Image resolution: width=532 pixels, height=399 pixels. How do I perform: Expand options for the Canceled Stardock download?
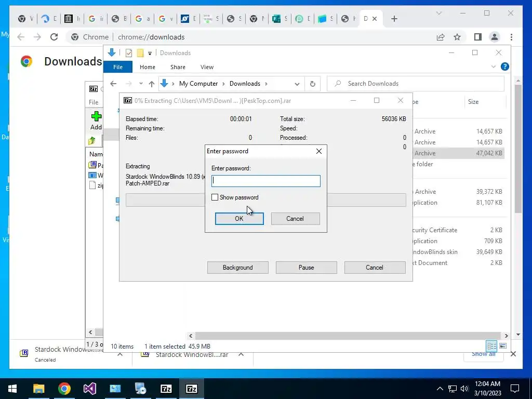point(120,354)
